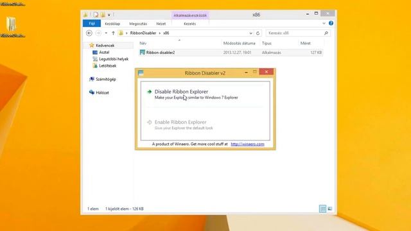Open the Fájl menu tab
This screenshot has width=411, height=231.
click(92, 24)
